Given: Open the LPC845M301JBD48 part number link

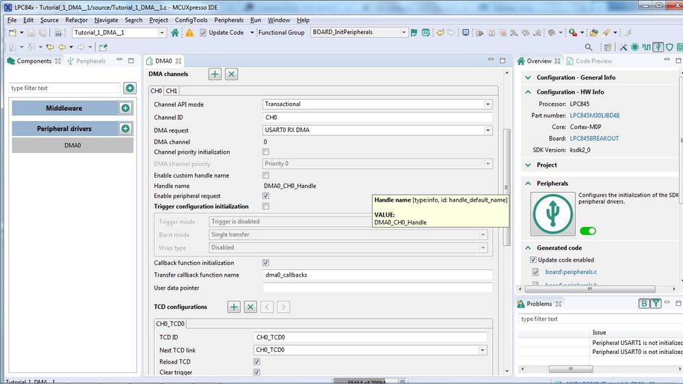Looking at the screenshot, I should point(595,115).
